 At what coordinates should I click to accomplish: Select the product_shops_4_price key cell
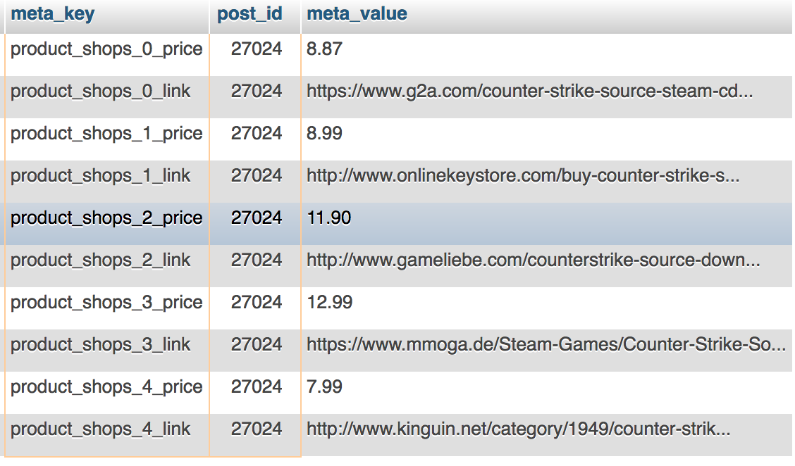coord(107,393)
